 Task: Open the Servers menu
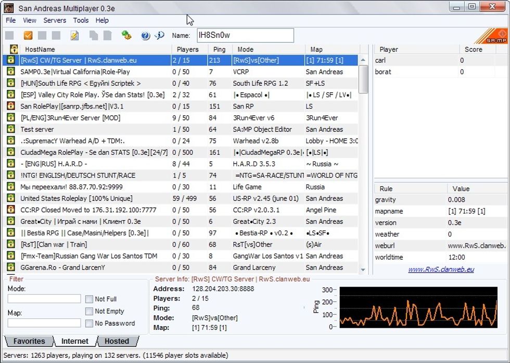(x=55, y=20)
